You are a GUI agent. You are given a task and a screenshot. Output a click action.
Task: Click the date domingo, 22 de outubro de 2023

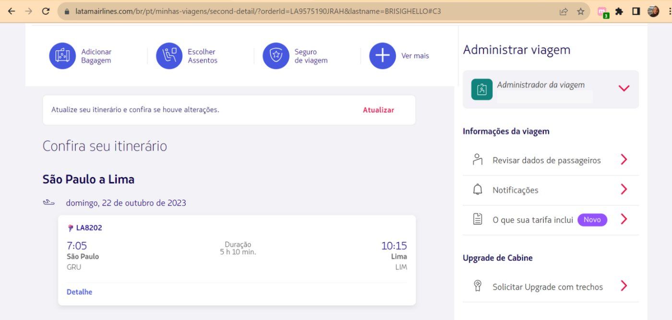click(126, 203)
